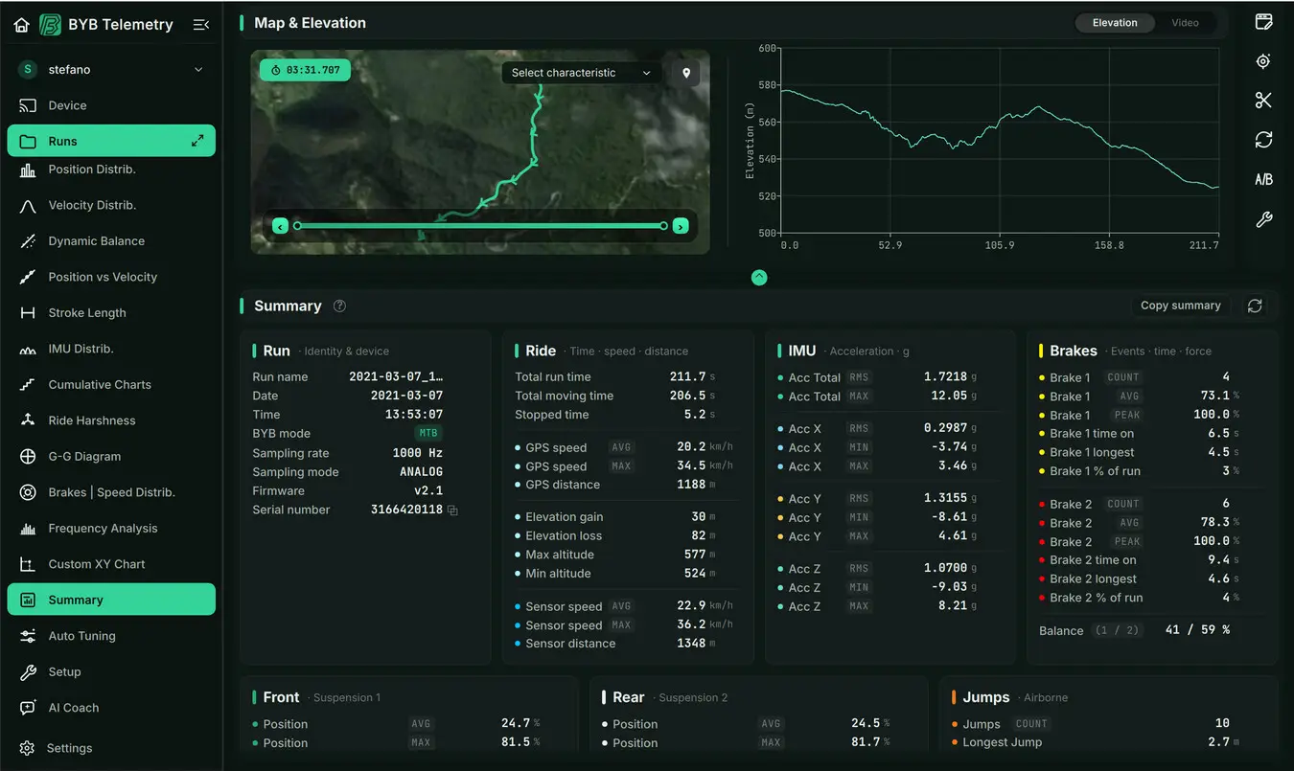Open Select characteristic dropdown

581,73
